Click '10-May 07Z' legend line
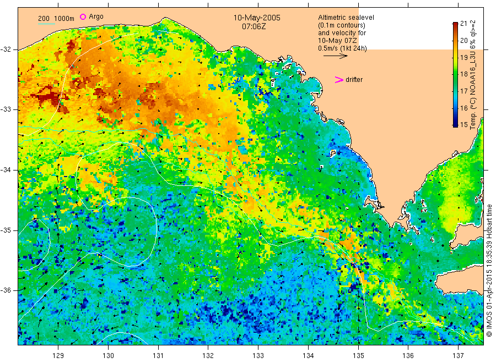This screenshot has width=496, height=363. (x=337, y=41)
